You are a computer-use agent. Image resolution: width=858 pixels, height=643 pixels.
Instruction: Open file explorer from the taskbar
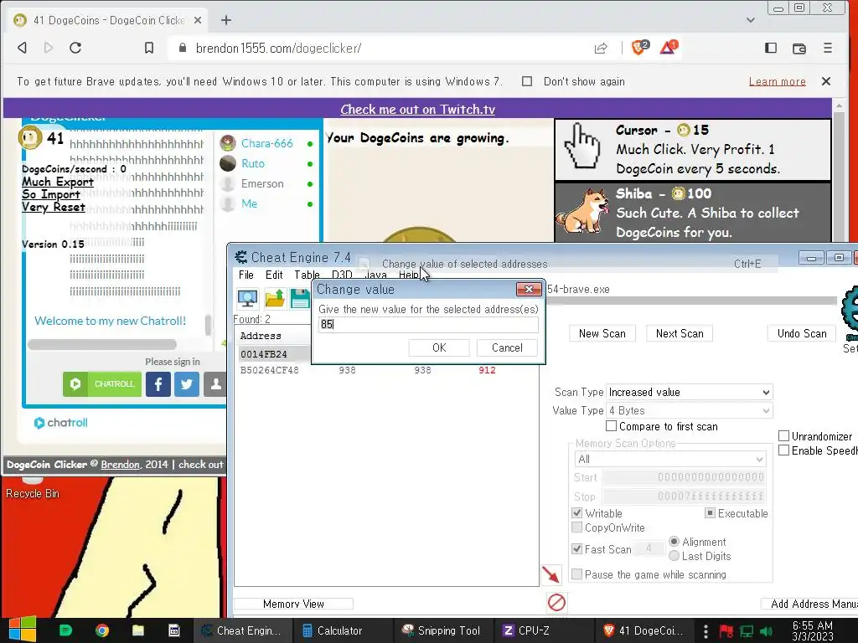pos(138,630)
